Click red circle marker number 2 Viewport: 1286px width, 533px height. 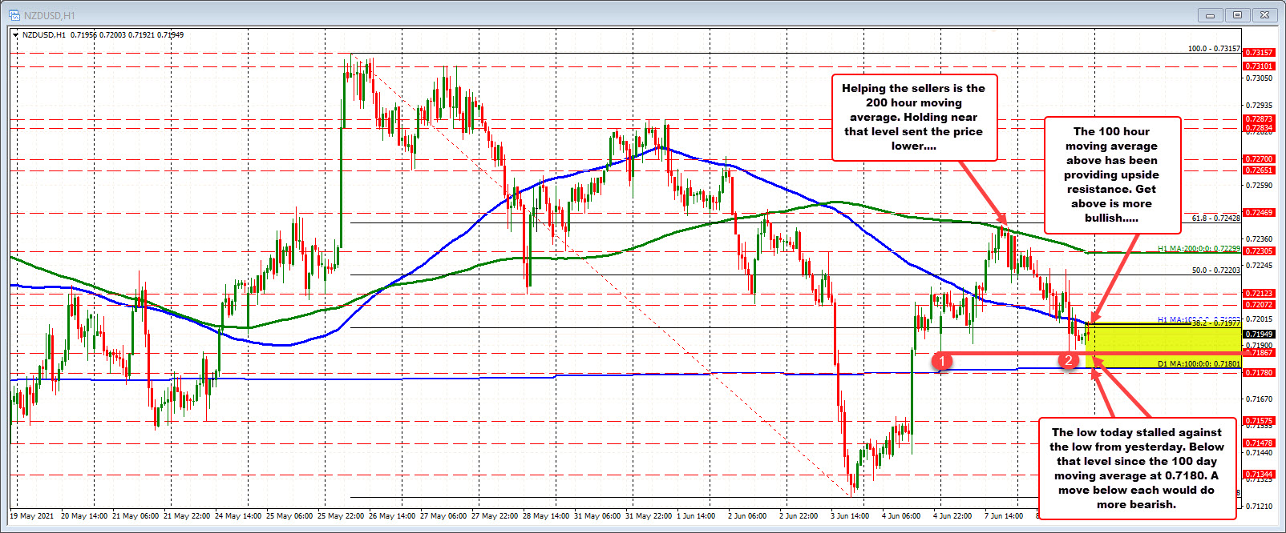pos(1068,361)
